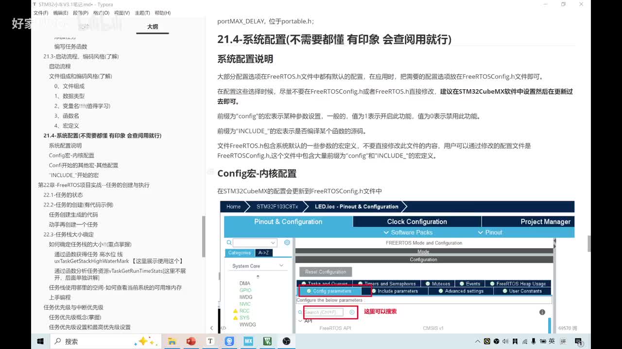Open the 主题(T) menu
Screen dimensions: 622x349
(x=142, y=13)
